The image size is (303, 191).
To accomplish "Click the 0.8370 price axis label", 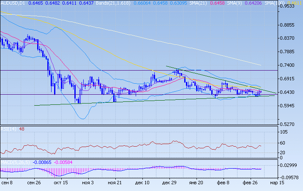I will tap(289, 38).
